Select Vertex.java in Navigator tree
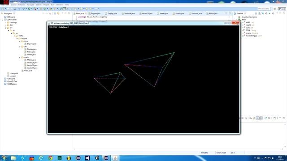The width and height of the screenshot is (287, 161). click(31, 55)
